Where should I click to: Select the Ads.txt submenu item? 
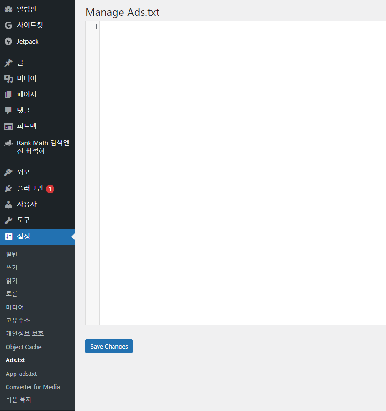(x=15, y=360)
